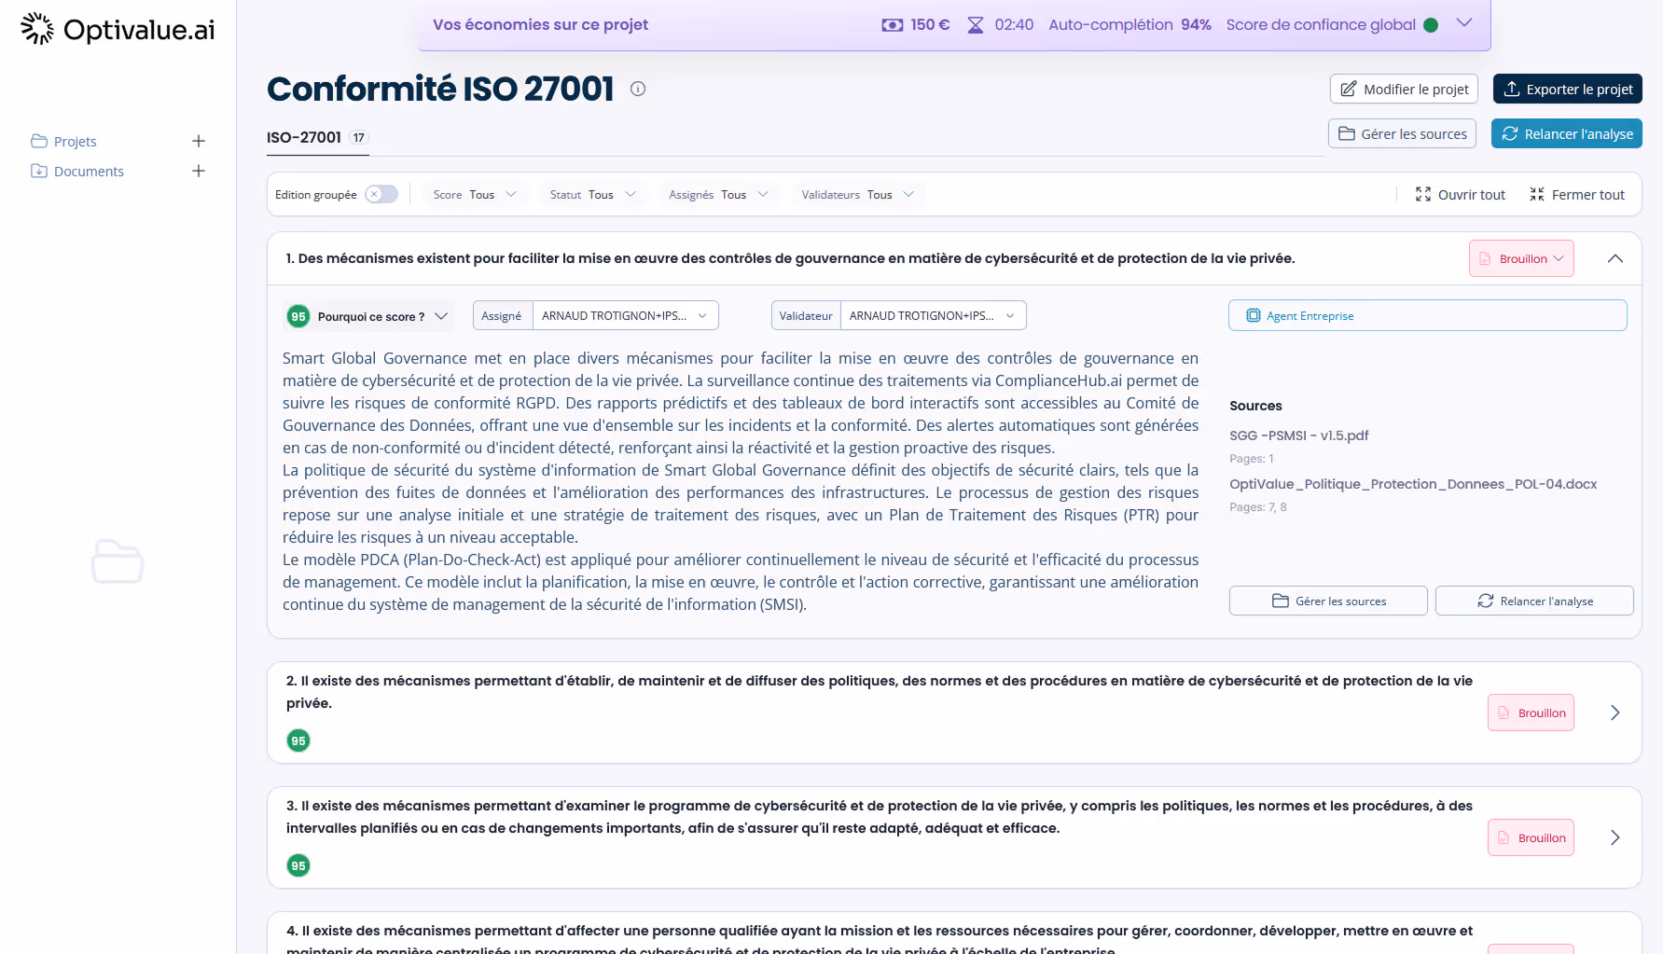Click Fermer tout to collapse all
This screenshot has width=1663, height=954.
point(1577,194)
